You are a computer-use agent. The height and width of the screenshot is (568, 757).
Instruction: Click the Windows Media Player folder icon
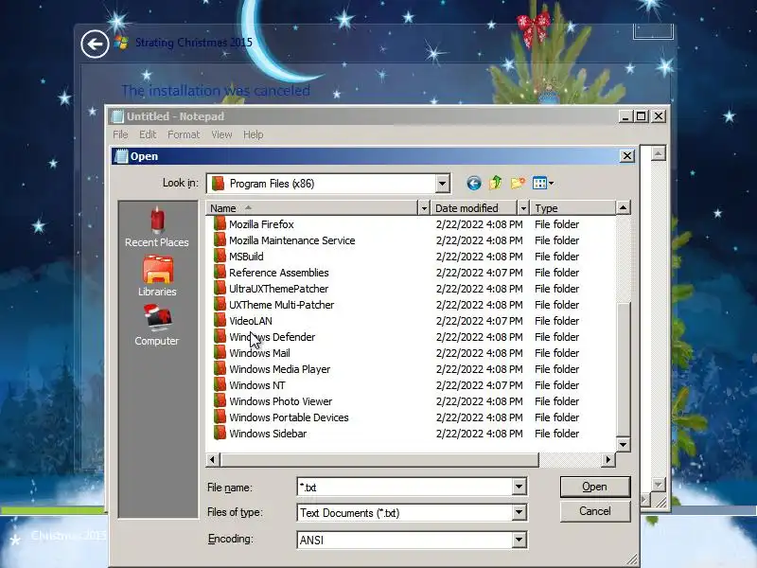coord(220,368)
